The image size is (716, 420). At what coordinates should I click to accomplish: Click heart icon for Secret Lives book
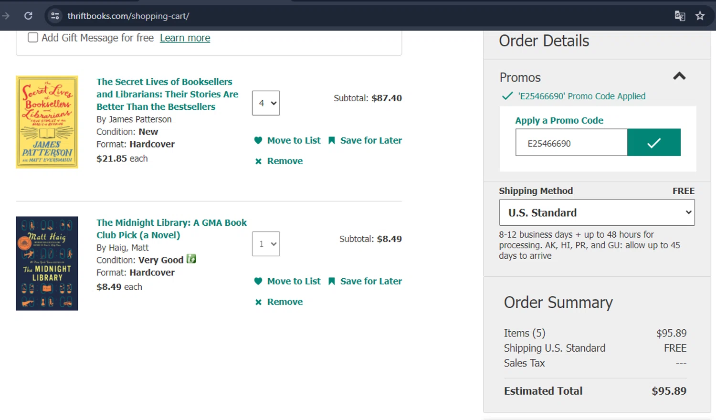258,140
